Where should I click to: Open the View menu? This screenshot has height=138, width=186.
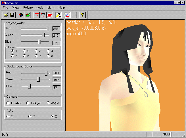point(16,8)
